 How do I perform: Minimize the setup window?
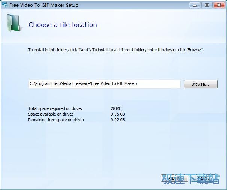click(194, 5)
